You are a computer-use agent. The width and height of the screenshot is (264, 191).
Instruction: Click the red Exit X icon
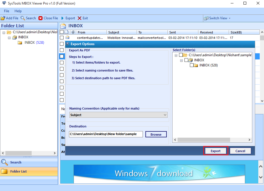click(80, 18)
